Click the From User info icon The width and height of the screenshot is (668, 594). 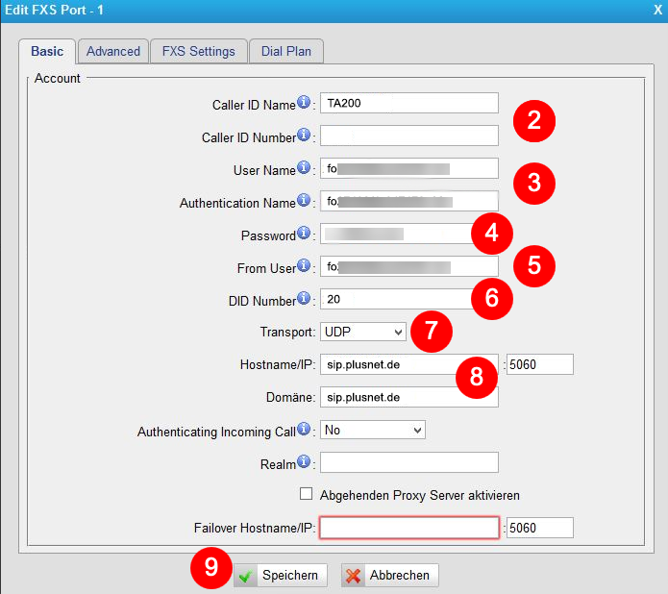coord(304,266)
